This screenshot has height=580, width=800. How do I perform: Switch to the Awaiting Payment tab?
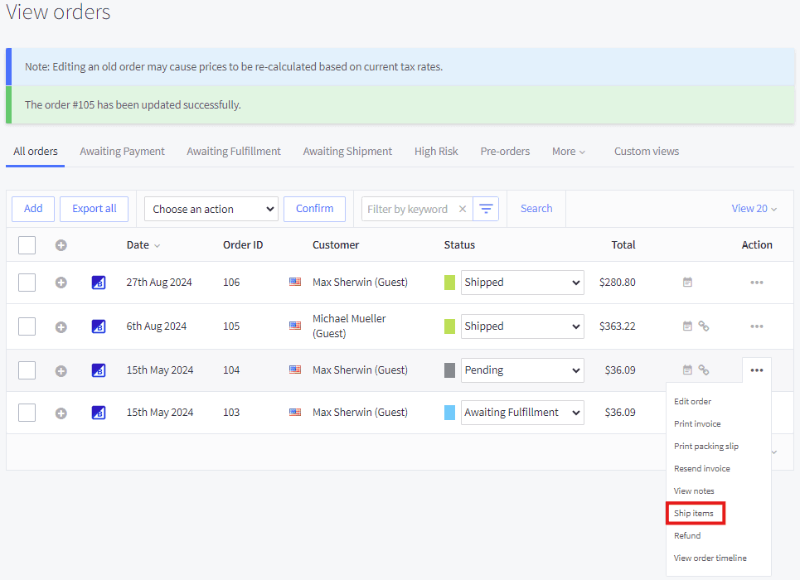coord(123,152)
